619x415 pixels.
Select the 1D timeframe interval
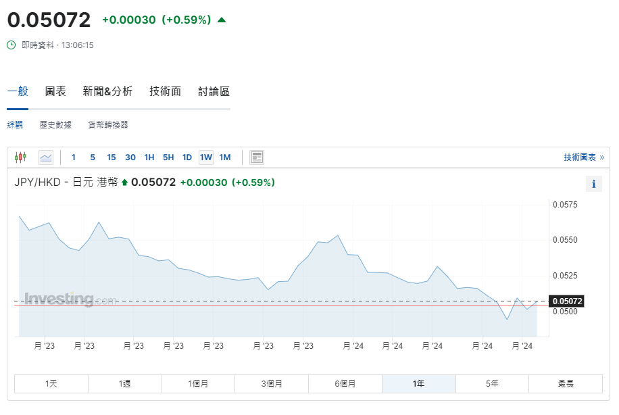(187, 157)
